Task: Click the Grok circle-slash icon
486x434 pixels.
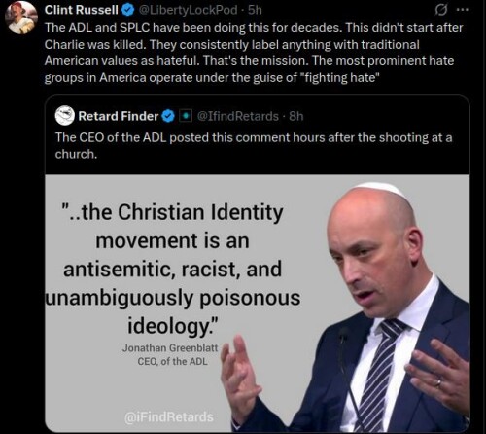Action: pos(440,11)
